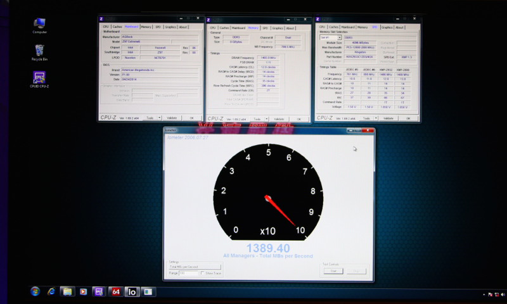Launch the CPUID CPU-Z desktop shortcut
This screenshot has height=304, width=507.
[x=39, y=78]
